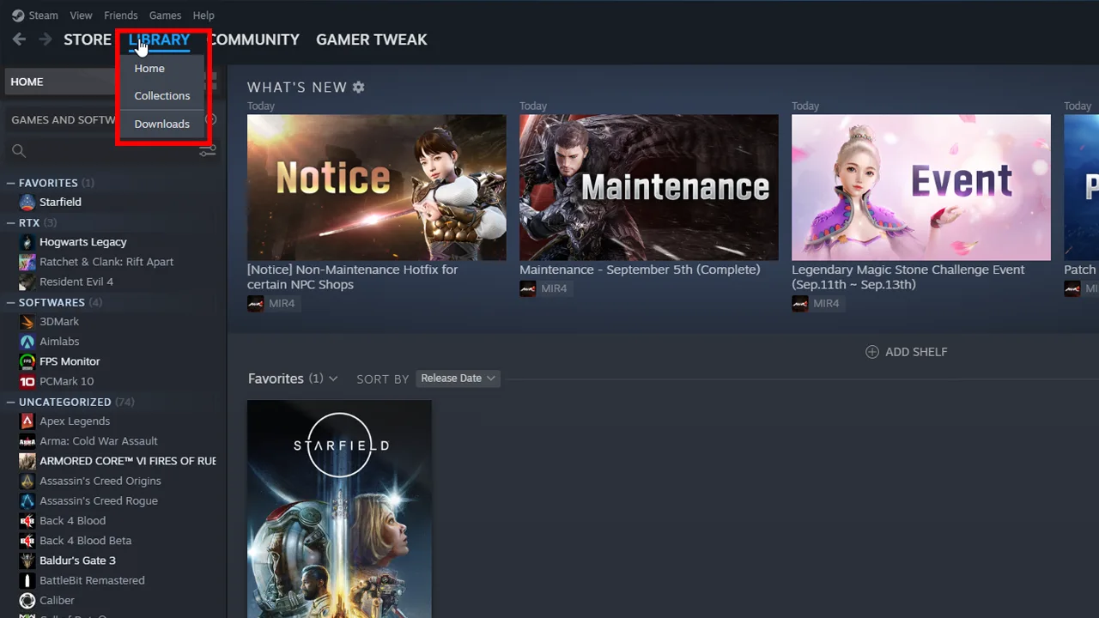Click Assassin's Creed Origins icon
This screenshot has height=618, width=1099.
[27, 481]
